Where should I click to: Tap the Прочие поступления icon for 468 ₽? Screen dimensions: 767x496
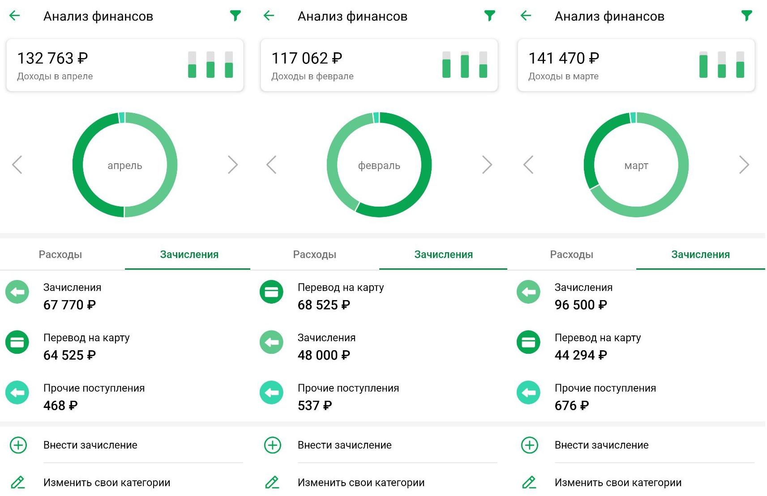pos(17,393)
